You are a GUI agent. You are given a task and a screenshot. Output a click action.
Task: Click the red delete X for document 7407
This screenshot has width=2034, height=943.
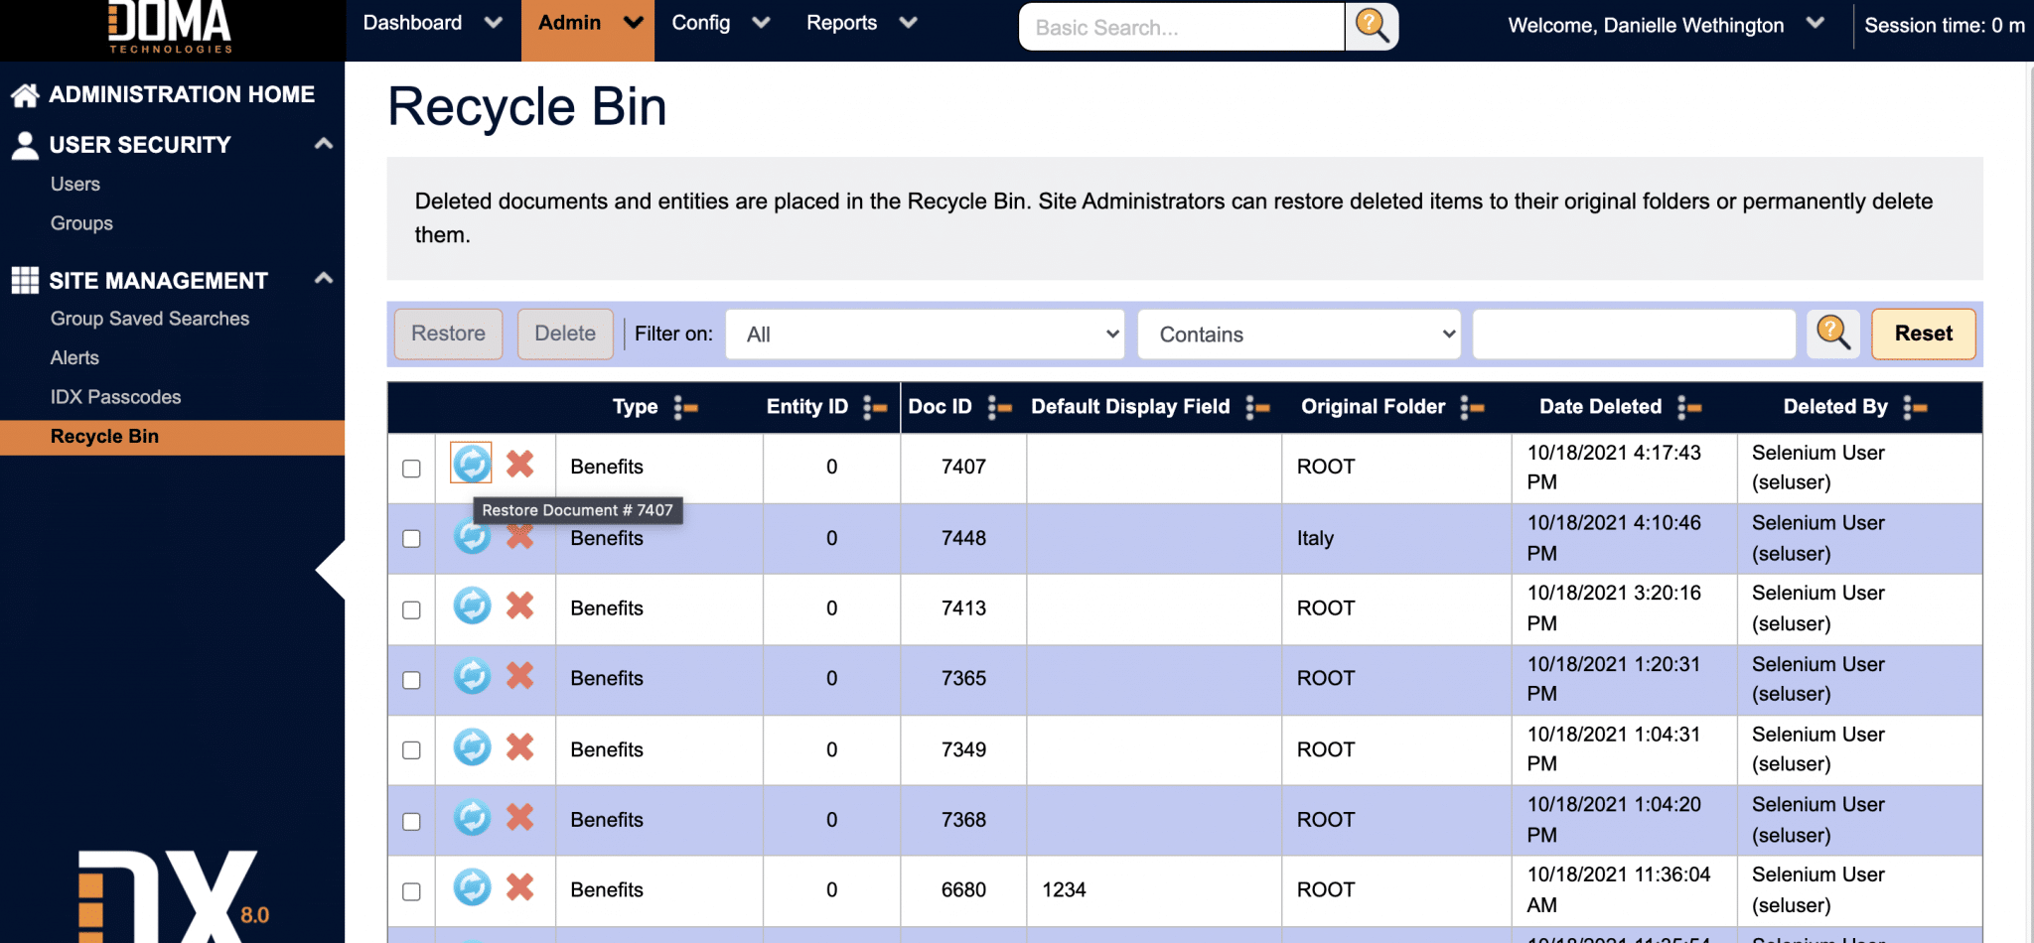point(519,464)
